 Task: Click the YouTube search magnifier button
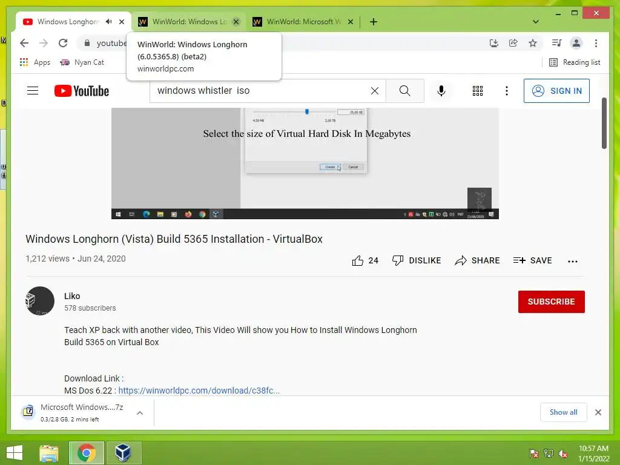coord(405,91)
